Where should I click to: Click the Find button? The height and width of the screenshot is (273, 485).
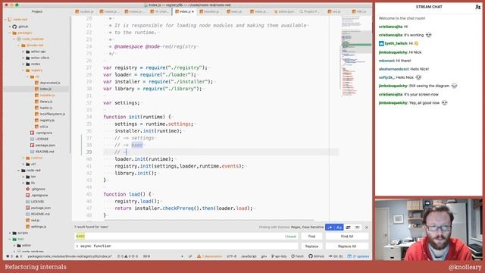[311, 236]
